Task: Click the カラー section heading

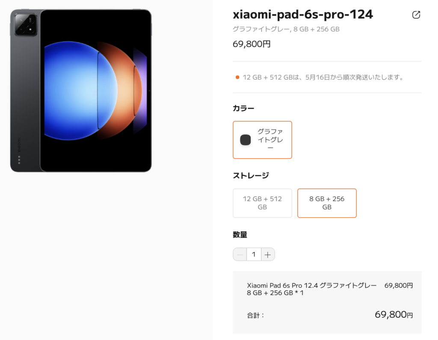Action: (x=243, y=108)
